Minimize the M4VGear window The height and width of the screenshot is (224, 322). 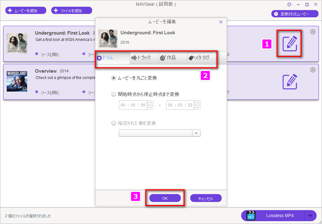tap(298, 4)
